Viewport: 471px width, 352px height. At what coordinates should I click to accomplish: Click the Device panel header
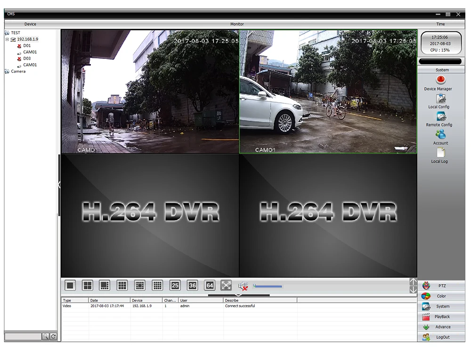tap(30, 24)
